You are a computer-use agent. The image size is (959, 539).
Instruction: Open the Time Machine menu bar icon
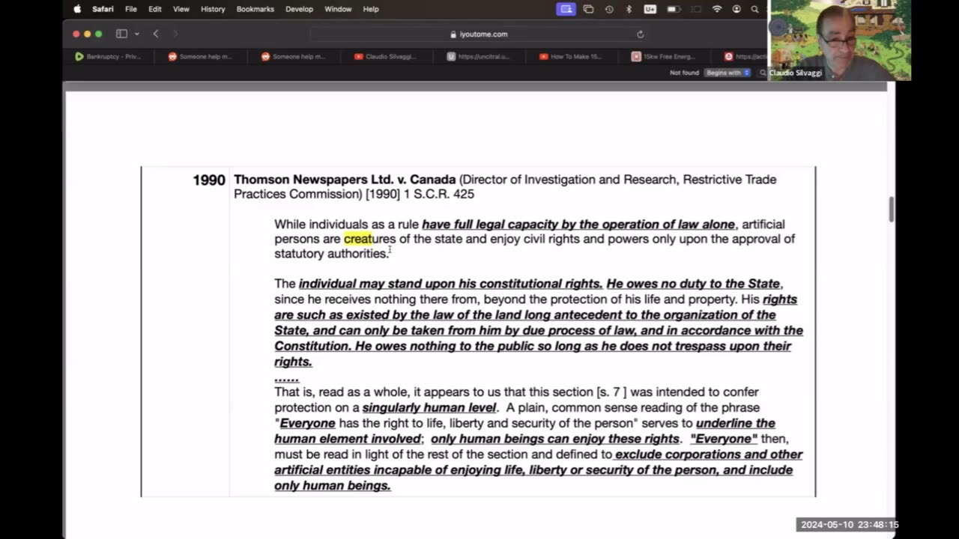click(609, 9)
